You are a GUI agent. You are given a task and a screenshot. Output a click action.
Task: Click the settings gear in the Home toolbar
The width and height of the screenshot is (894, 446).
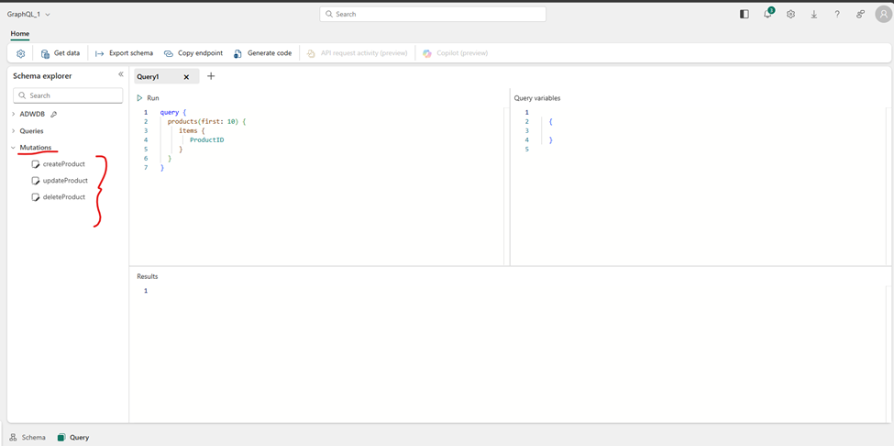tap(21, 53)
